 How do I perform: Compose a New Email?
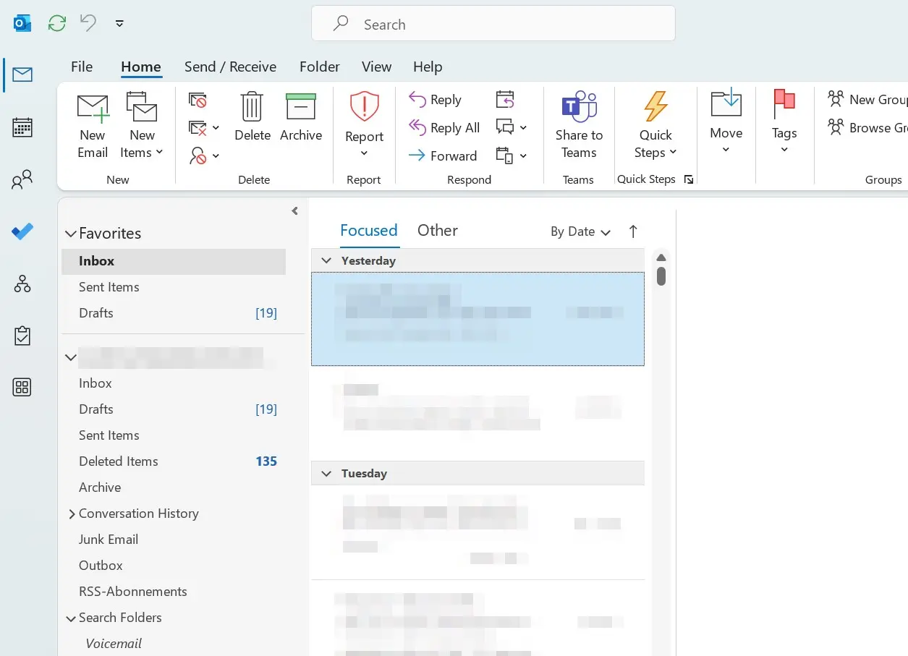92,123
